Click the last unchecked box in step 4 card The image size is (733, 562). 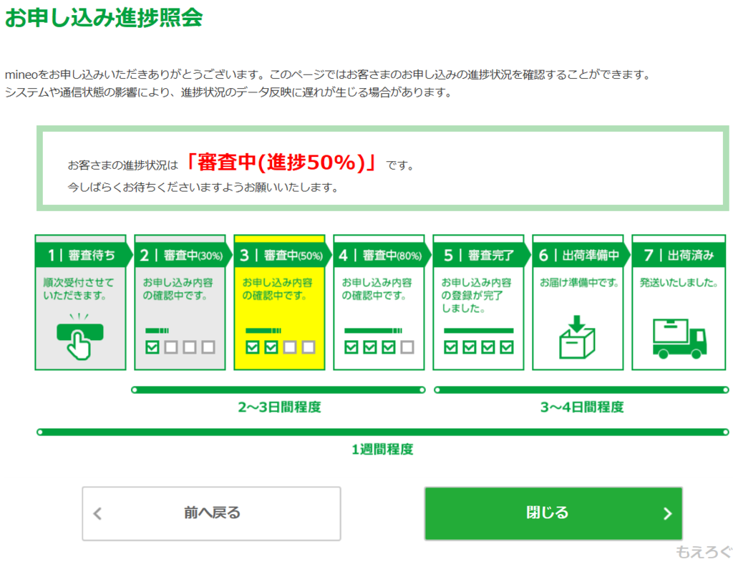click(407, 347)
